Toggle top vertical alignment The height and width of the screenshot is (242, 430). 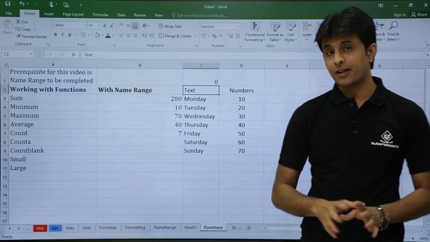coord(121,26)
